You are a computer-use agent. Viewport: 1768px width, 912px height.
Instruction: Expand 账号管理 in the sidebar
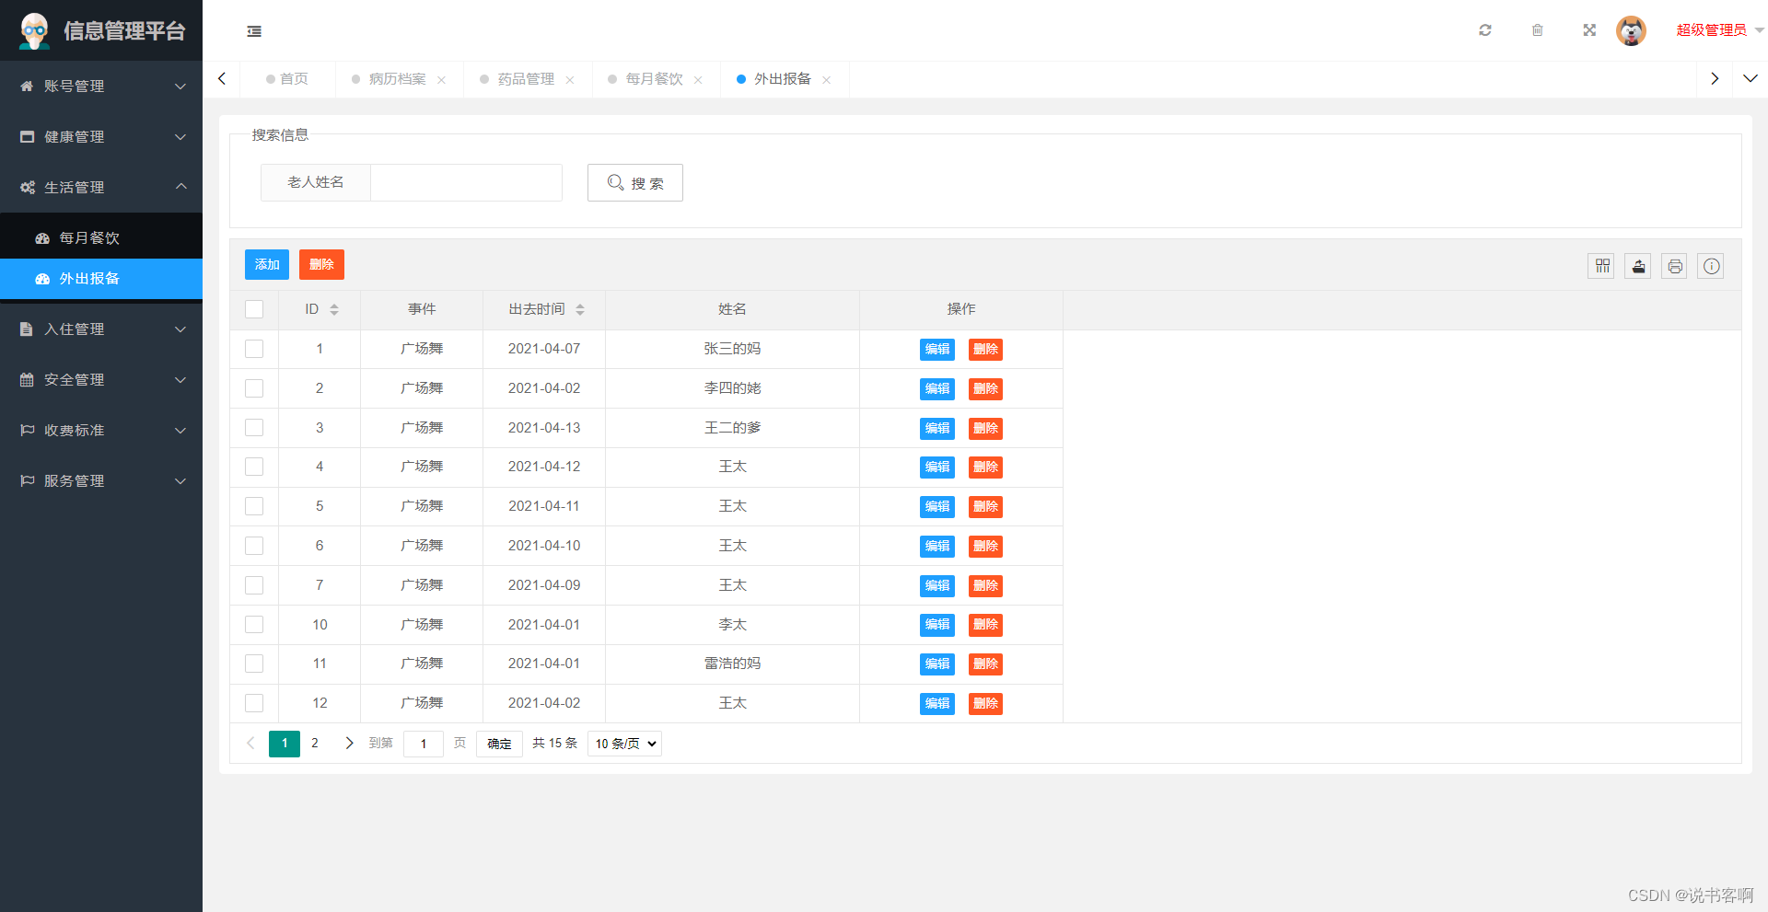(x=101, y=87)
